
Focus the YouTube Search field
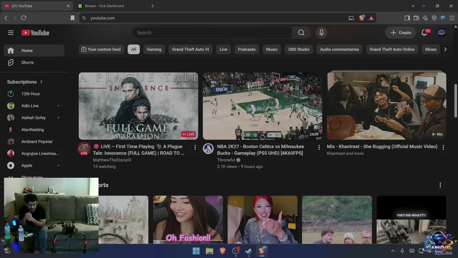coord(212,33)
